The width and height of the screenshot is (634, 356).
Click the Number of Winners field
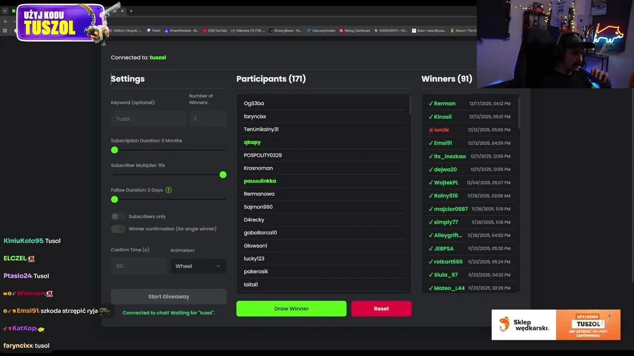click(208, 119)
